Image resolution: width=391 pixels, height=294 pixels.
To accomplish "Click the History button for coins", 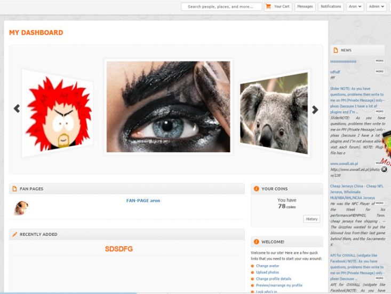I will click(x=312, y=219).
